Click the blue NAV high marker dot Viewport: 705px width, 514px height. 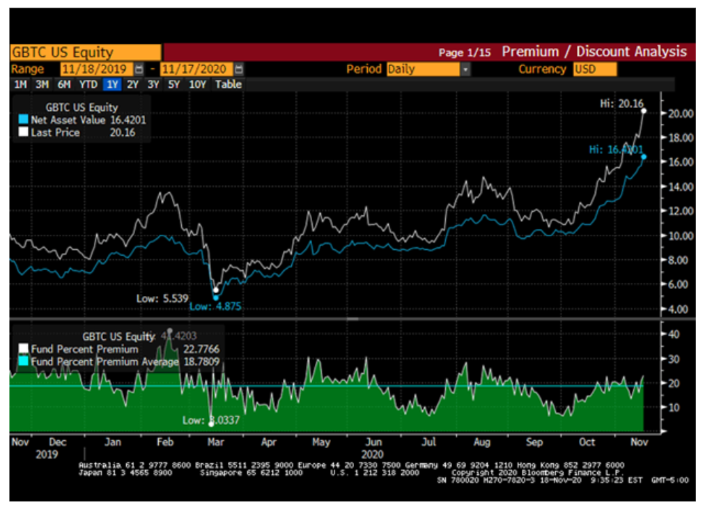click(x=644, y=157)
